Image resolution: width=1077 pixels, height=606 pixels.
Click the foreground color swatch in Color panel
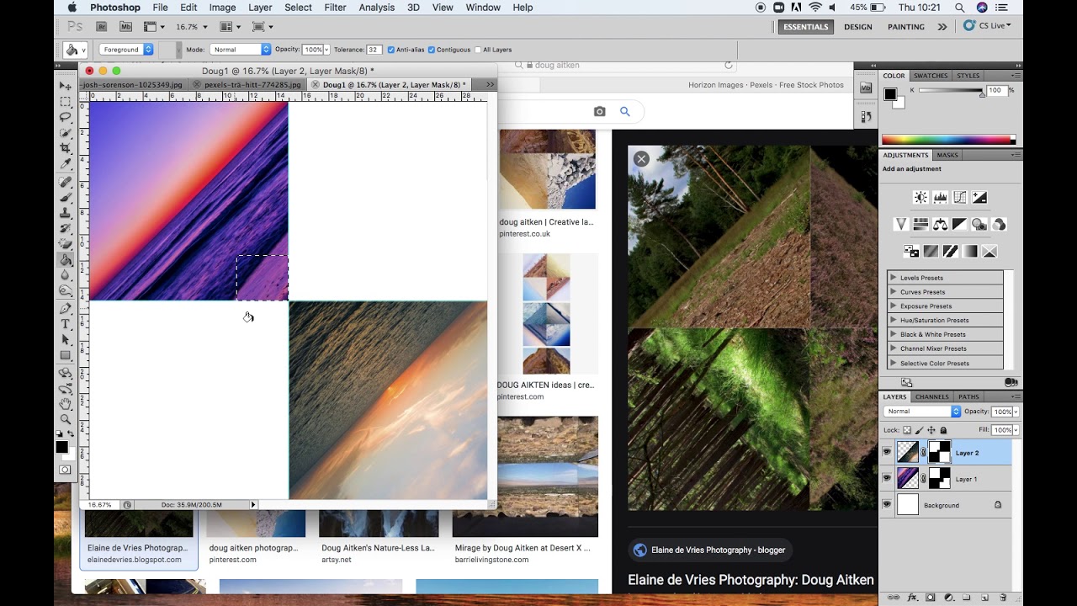coord(890,94)
